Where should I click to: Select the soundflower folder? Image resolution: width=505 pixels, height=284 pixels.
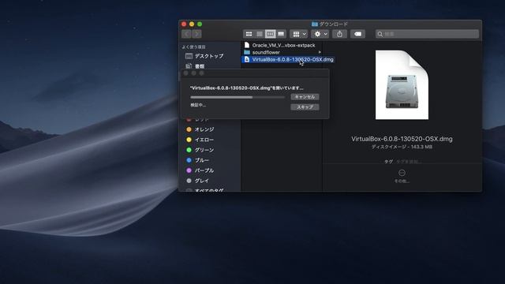click(266, 52)
